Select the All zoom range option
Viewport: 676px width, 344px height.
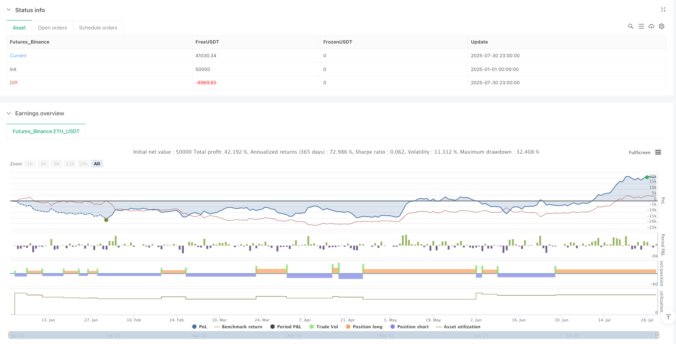pos(97,164)
